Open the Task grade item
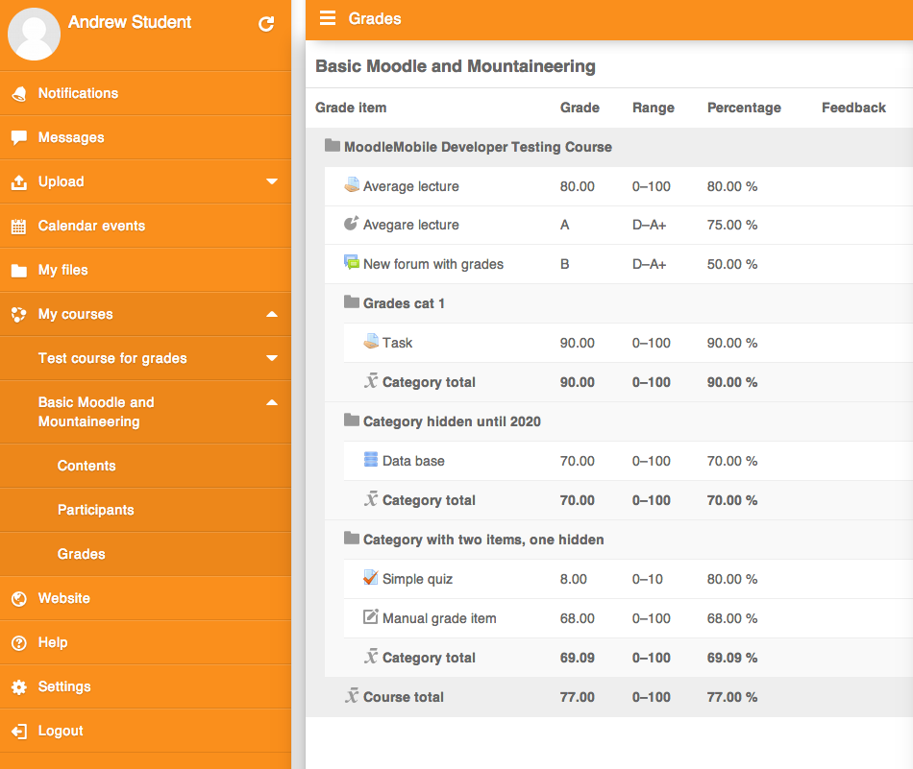The height and width of the screenshot is (769, 913). click(397, 343)
